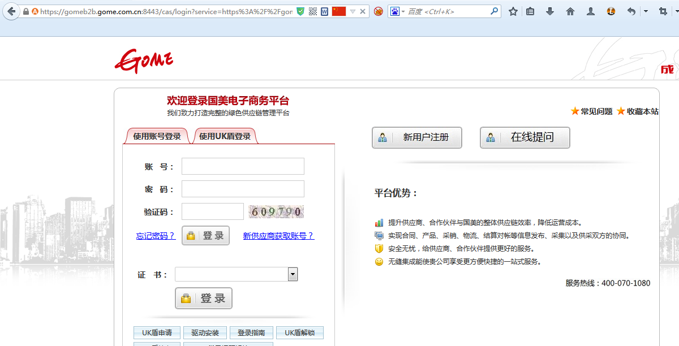Go to browser home page icon
Image resolution: width=679 pixels, height=346 pixels.
(570, 11)
